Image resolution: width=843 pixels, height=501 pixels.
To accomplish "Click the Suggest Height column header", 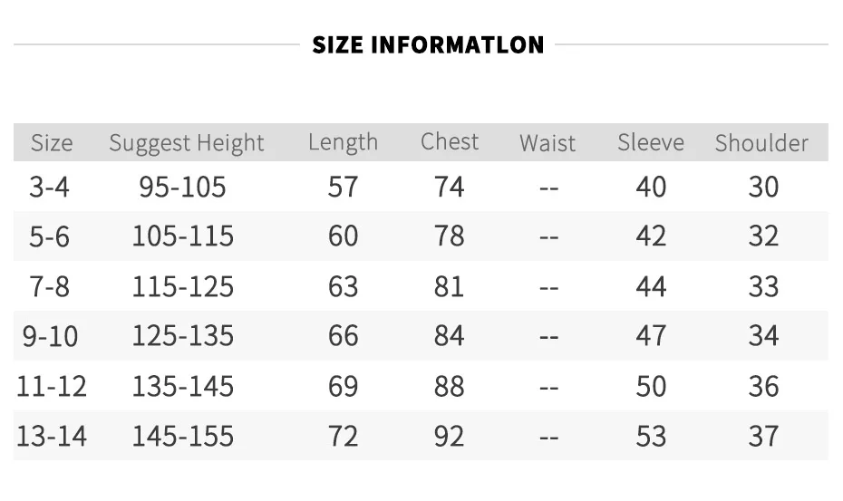I will click(x=187, y=143).
